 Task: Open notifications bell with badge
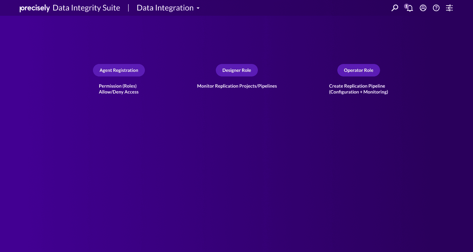(x=409, y=8)
